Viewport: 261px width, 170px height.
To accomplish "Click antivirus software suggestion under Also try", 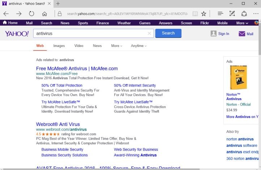I will coord(242,145).
